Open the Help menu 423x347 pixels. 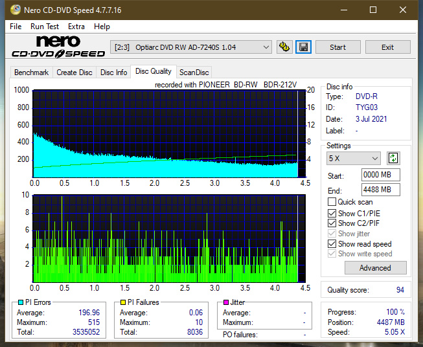[x=102, y=27]
